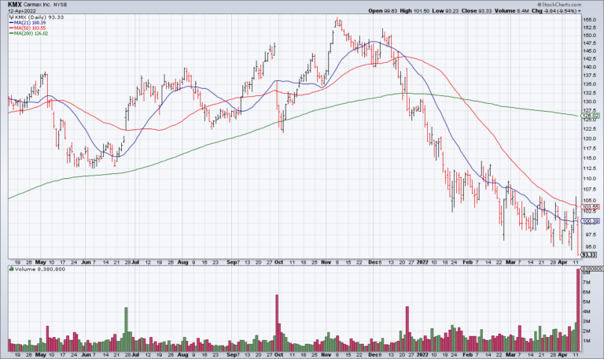This screenshot has width=604, height=359.
Task: Click the 'Volume 8.4M' header value
Action: pyautogui.click(x=511, y=11)
